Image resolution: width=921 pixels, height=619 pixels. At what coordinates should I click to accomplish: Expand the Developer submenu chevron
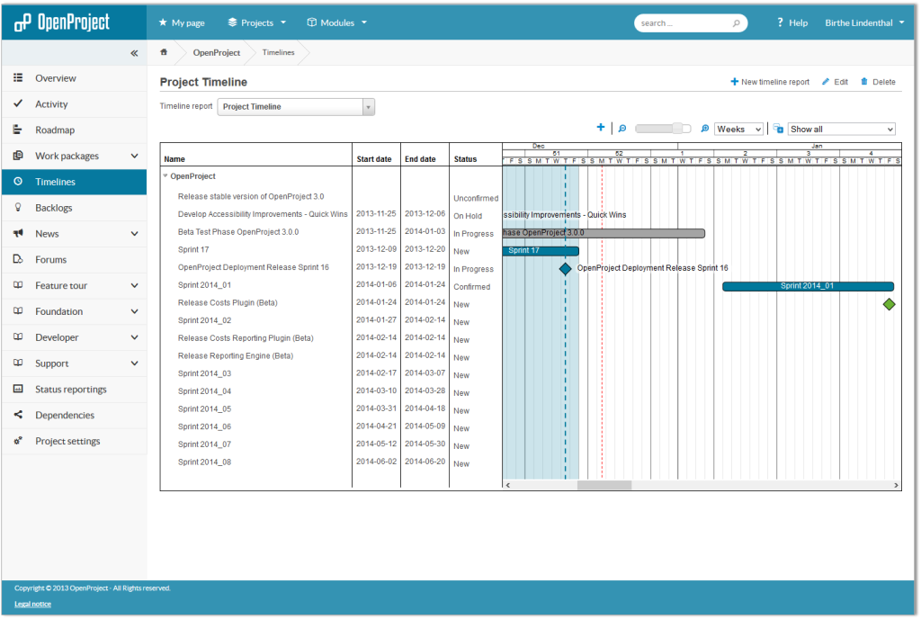point(135,337)
